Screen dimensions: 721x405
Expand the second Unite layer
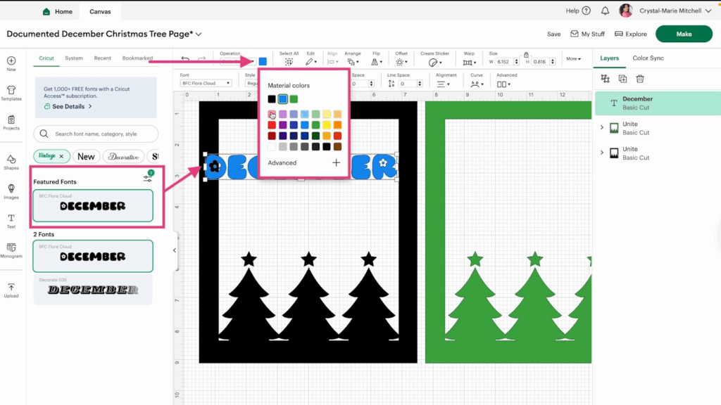pyautogui.click(x=601, y=153)
